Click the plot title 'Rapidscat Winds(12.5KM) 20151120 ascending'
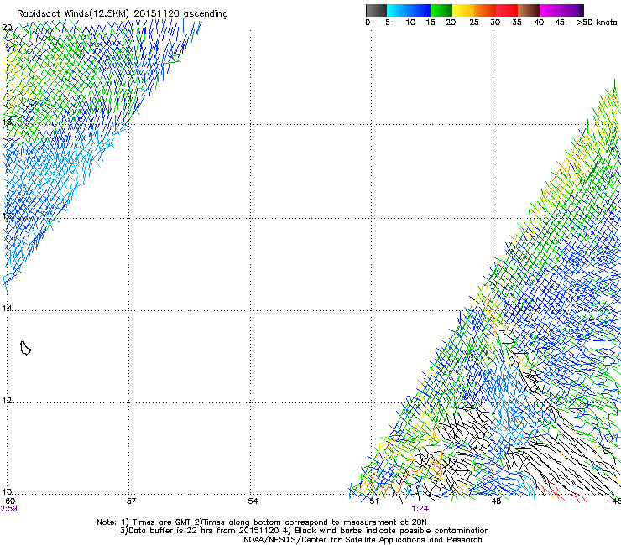This screenshot has height=545, width=621. coord(123,14)
